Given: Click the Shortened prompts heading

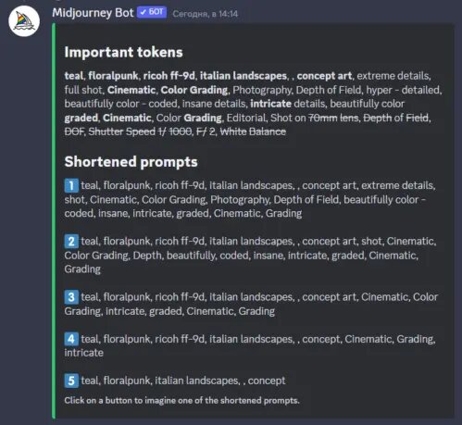Looking at the screenshot, I should click(131, 162).
